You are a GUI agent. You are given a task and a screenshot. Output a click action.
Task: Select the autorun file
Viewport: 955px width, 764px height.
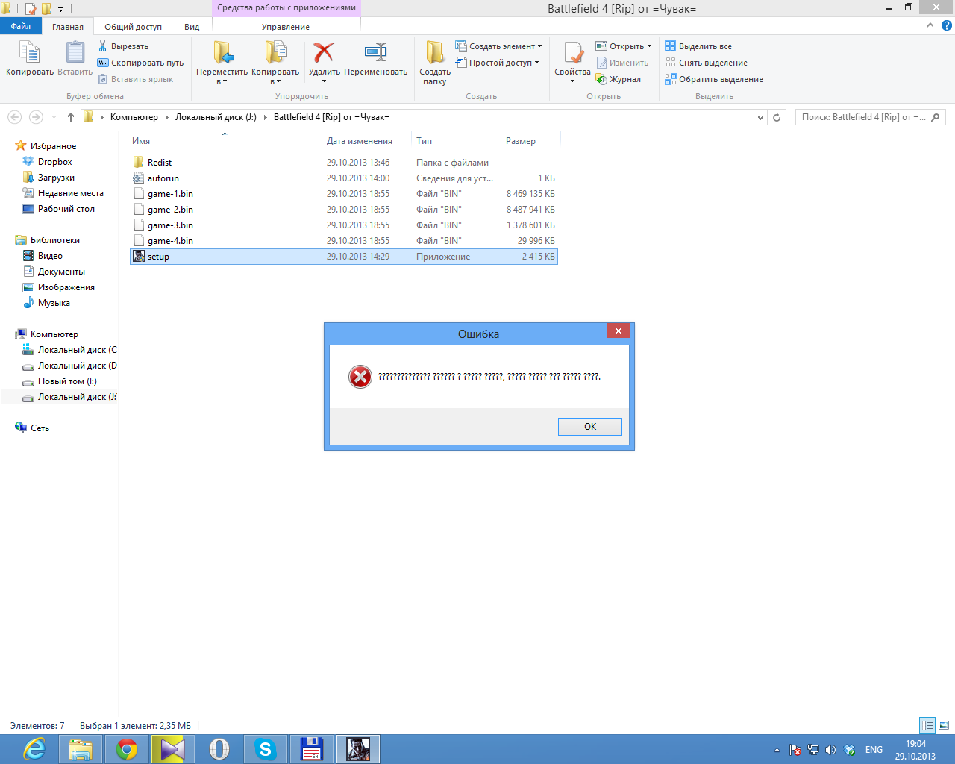[343, 178]
